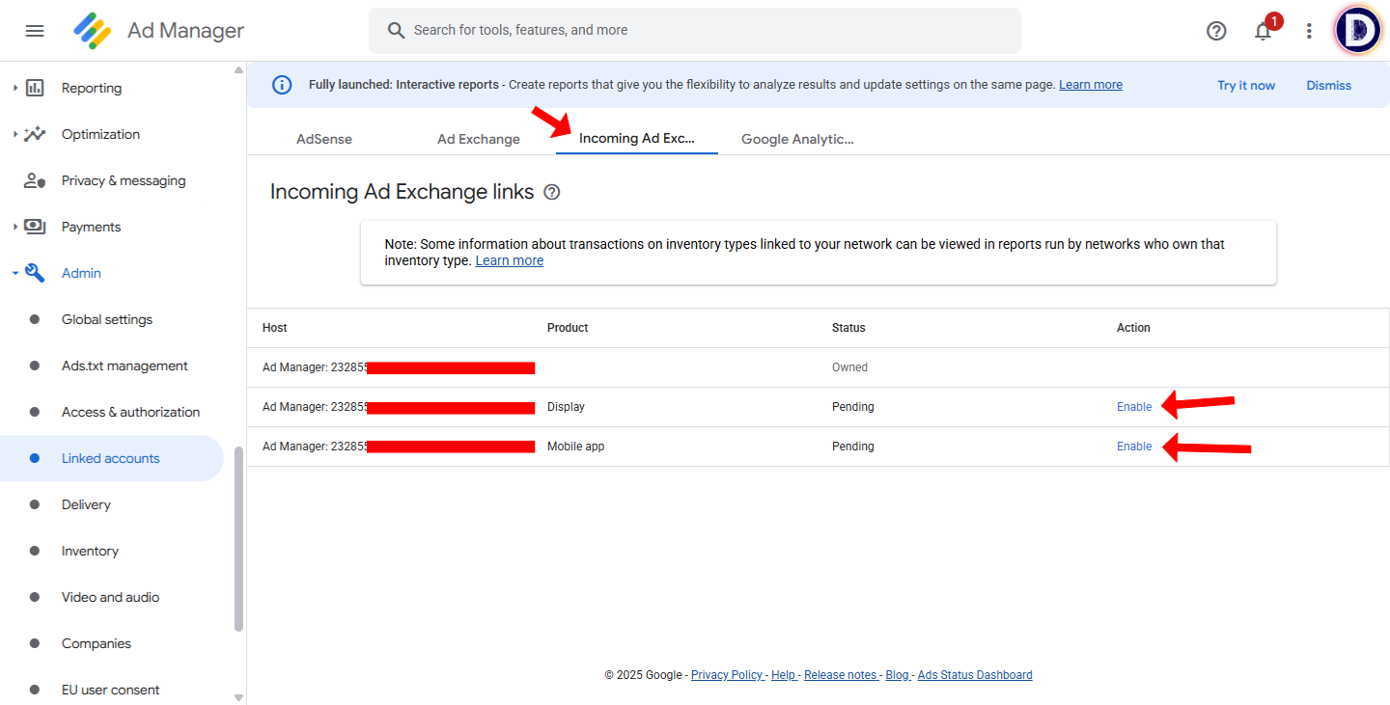Click the Try it now button

tap(1246, 85)
